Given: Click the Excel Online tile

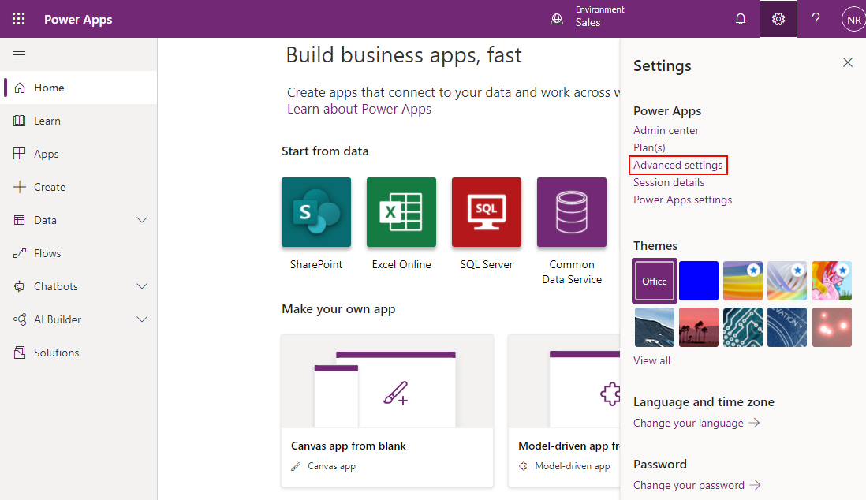Looking at the screenshot, I should point(401,212).
